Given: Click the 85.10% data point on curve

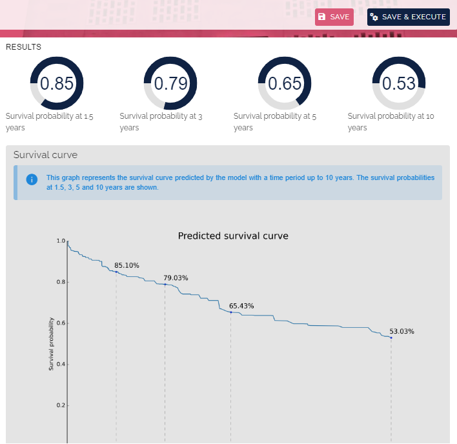Looking at the screenshot, I should pyautogui.click(x=116, y=272).
